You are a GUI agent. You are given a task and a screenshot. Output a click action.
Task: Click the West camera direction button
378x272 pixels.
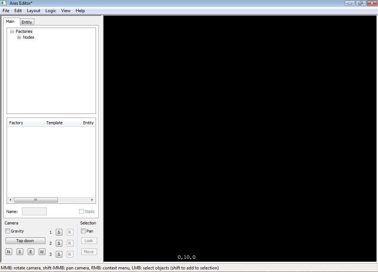[x=42, y=252]
